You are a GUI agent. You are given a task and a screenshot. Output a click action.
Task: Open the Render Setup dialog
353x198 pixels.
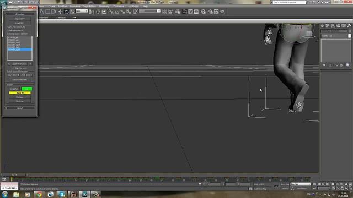tap(211, 12)
